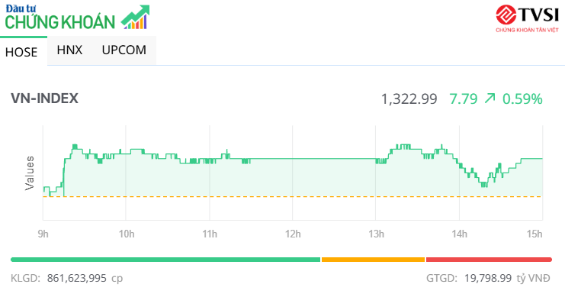This screenshot has width=565, height=297.
Task: Click the Values axis label
Action: pos(29,173)
